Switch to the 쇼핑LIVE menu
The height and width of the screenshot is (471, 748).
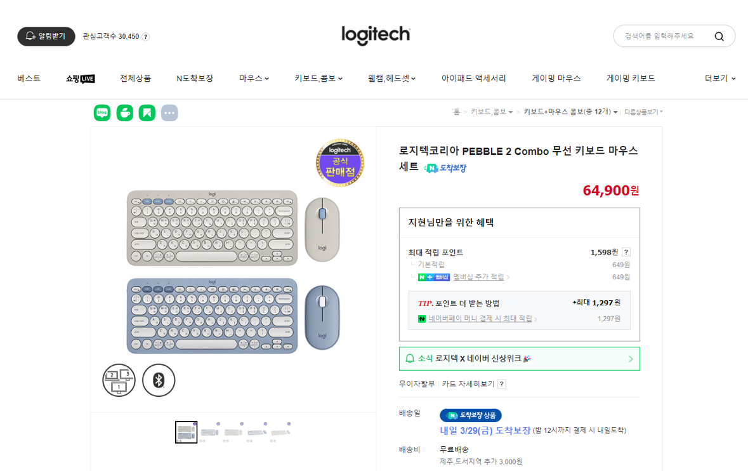click(x=80, y=77)
